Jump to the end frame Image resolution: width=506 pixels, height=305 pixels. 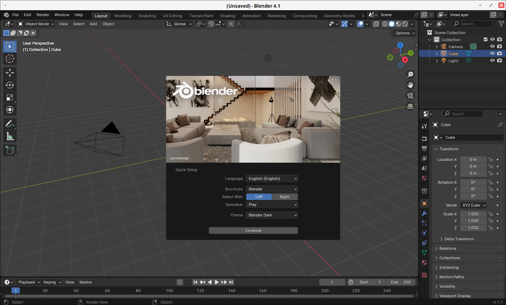(x=231, y=282)
